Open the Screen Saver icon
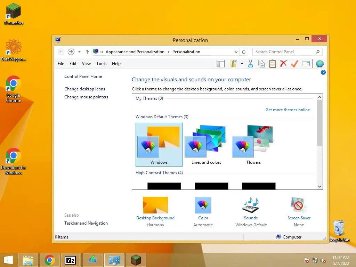This screenshot has height=267, width=356. tap(299, 205)
